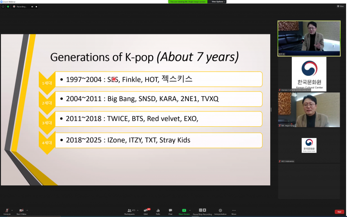
Task: Open the Q&A panel
Action: pos(145,211)
